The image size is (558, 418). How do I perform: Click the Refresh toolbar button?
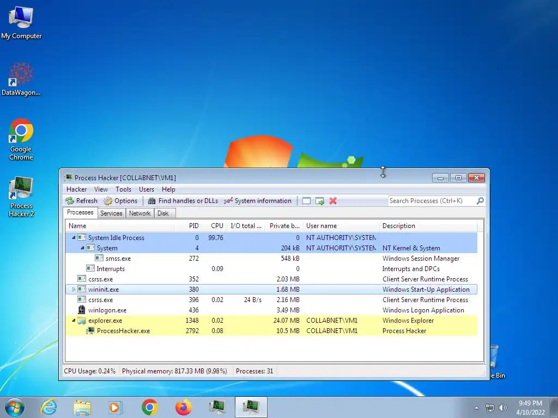(82, 201)
